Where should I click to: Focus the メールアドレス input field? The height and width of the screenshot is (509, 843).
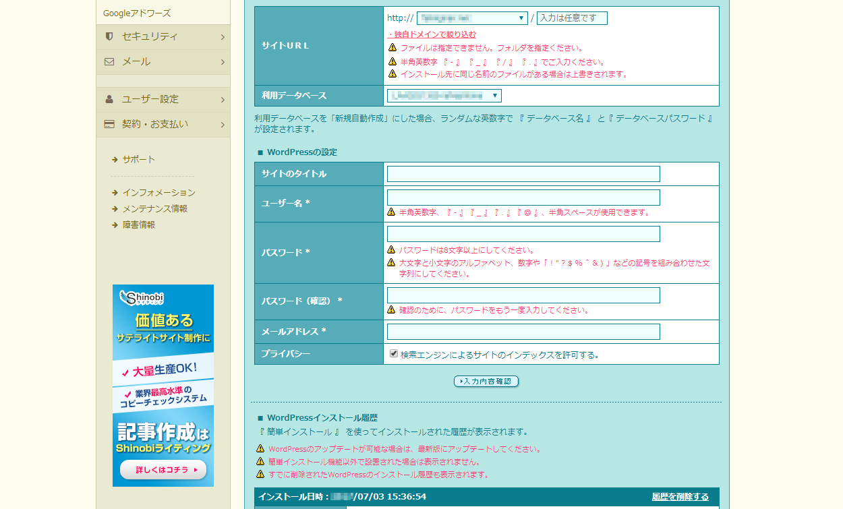coord(523,332)
